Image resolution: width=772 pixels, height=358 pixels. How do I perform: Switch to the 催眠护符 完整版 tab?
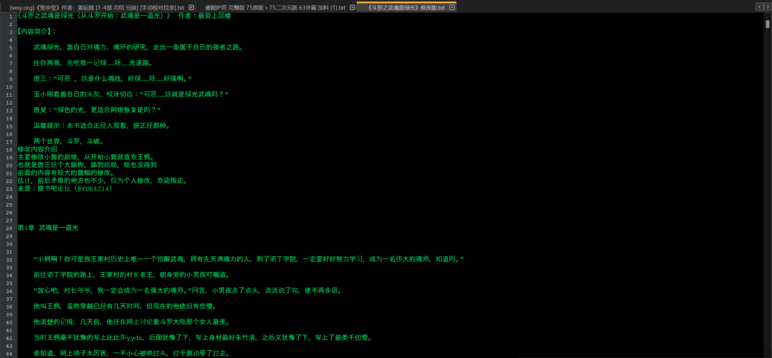click(x=275, y=8)
